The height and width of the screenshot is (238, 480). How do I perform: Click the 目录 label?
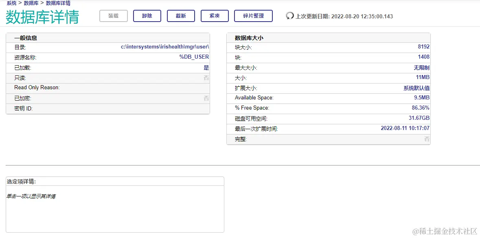click(x=20, y=47)
